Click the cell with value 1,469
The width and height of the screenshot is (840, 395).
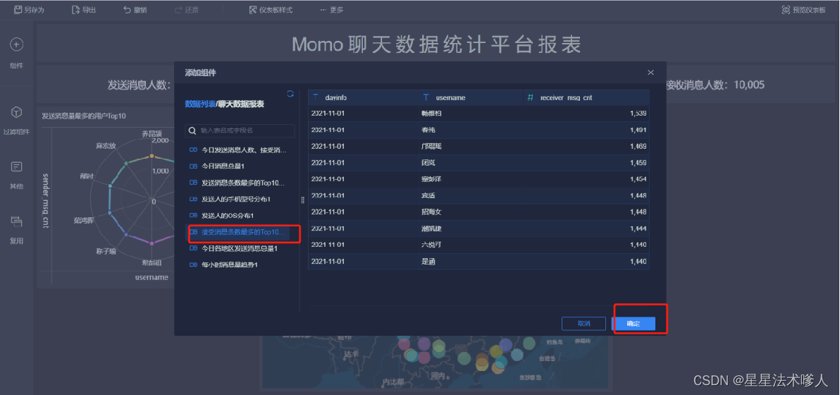(x=586, y=146)
